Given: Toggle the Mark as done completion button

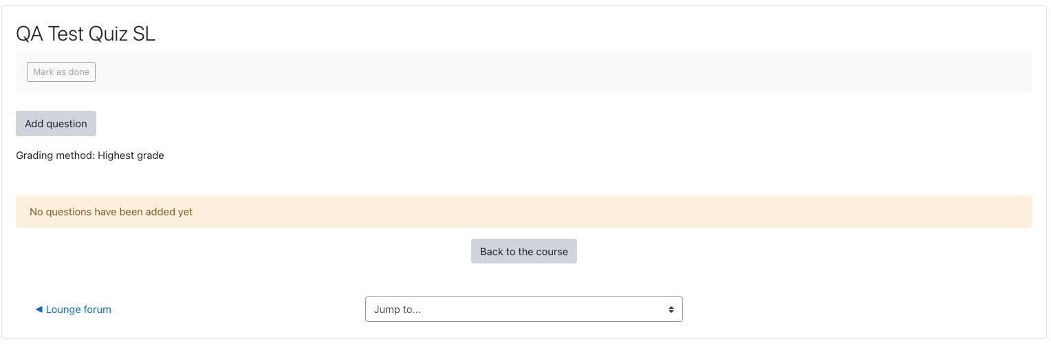Looking at the screenshot, I should [61, 72].
